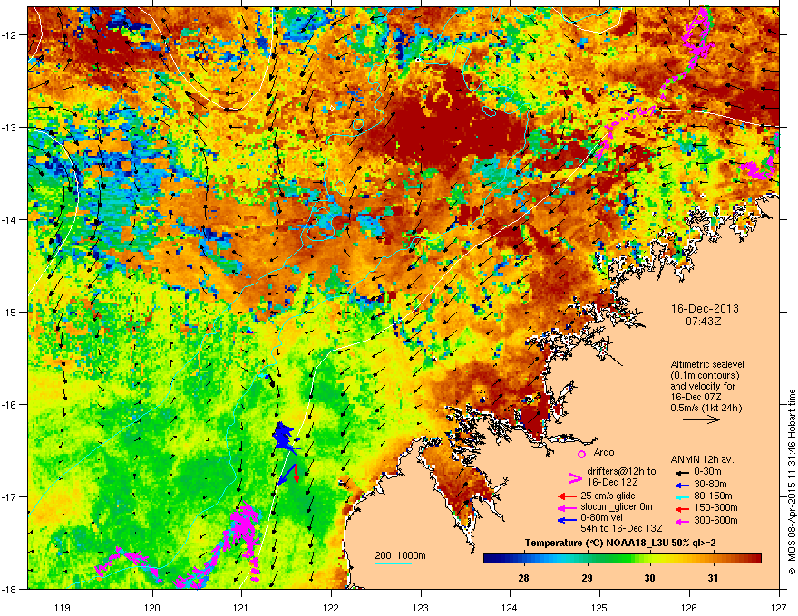Click the longitude axis label 127

tap(779, 607)
